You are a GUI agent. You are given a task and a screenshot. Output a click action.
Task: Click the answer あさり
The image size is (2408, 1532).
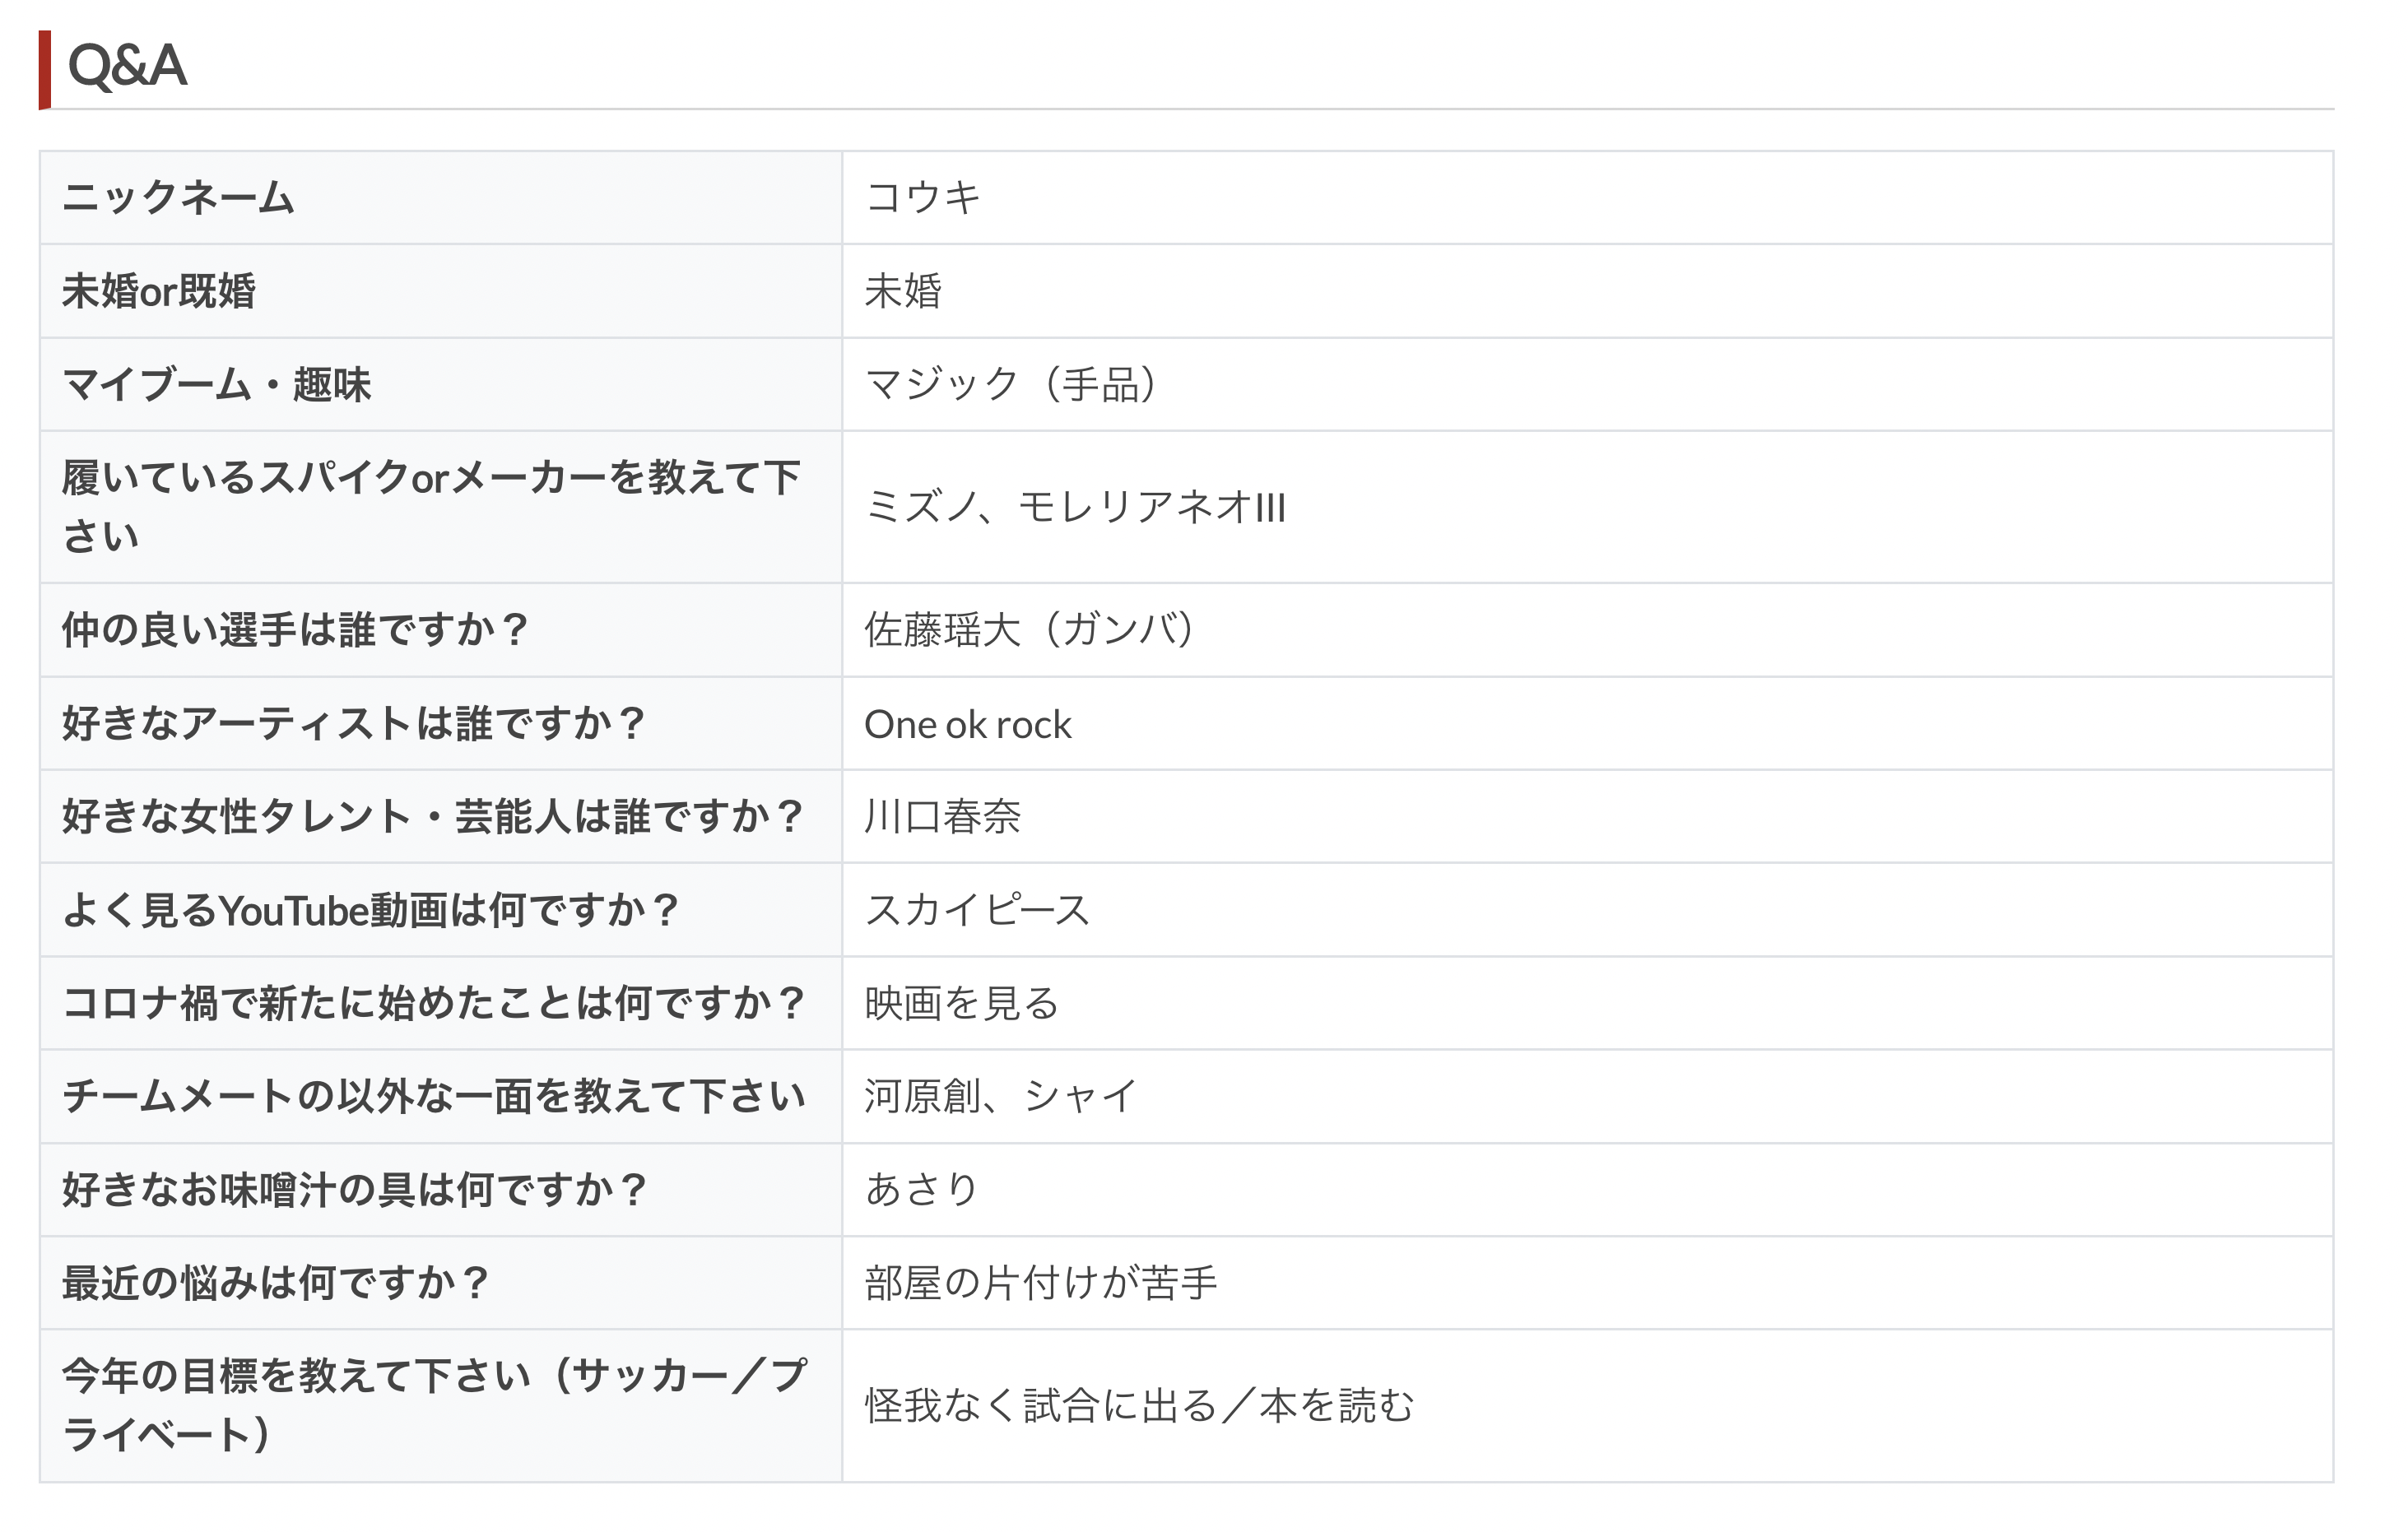click(921, 1190)
